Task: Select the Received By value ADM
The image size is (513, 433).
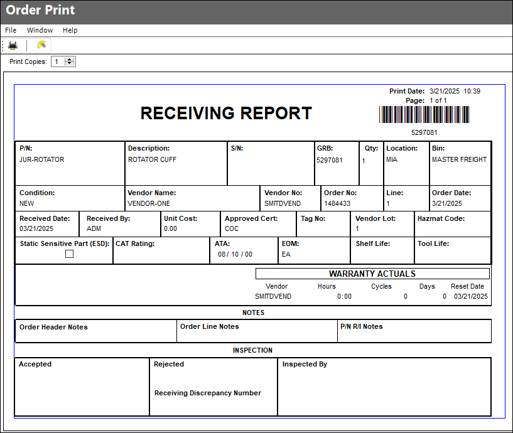Action: pos(94,228)
